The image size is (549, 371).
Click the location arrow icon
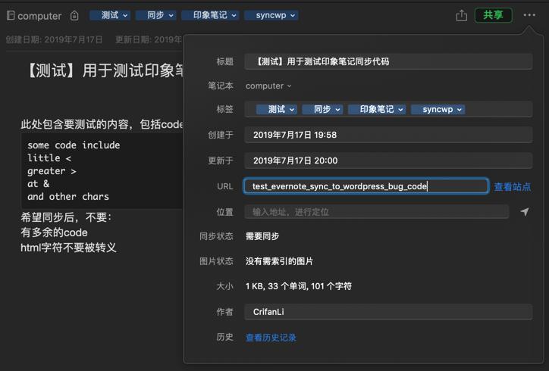(524, 211)
